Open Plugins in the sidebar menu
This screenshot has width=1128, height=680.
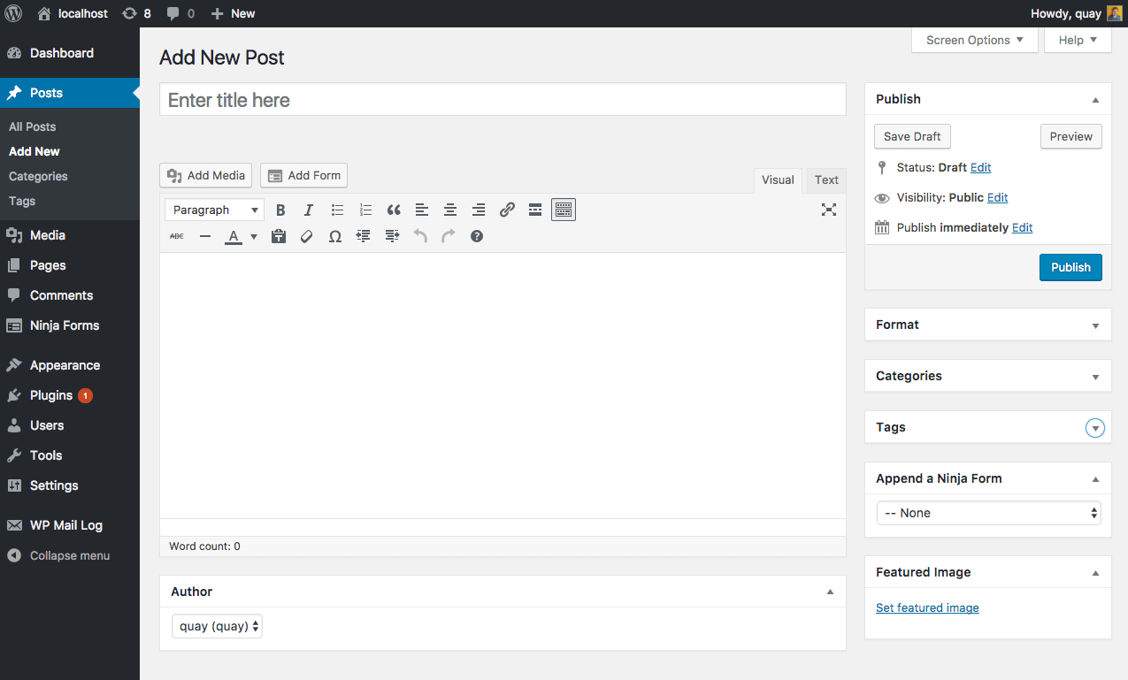[51, 395]
